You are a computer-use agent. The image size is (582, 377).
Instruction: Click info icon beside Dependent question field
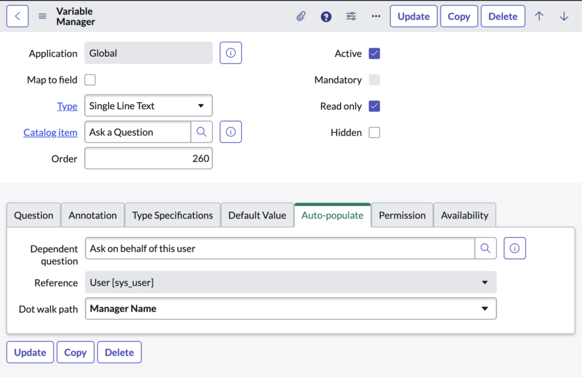click(514, 248)
